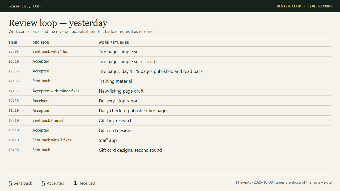The image size is (340, 191).
Task: Click 'Sent back' for Training material
Action: pyautogui.click(x=41, y=81)
